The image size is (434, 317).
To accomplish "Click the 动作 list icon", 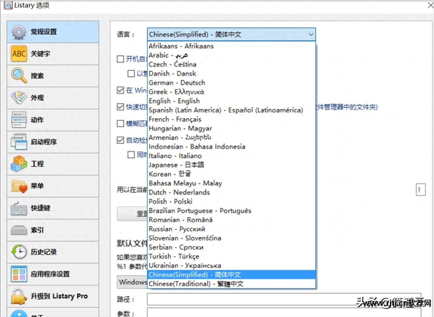I will tap(19, 120).
